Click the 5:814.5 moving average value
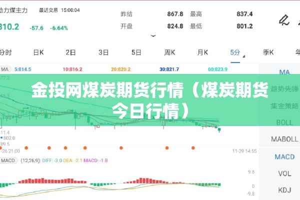 click(23, 69)
